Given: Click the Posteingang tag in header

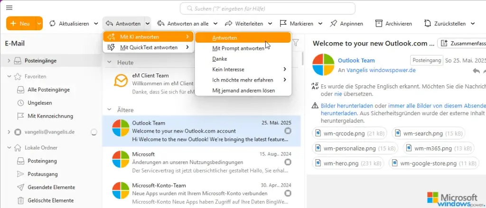Looking at the screenshot, I should coord(427,60).
